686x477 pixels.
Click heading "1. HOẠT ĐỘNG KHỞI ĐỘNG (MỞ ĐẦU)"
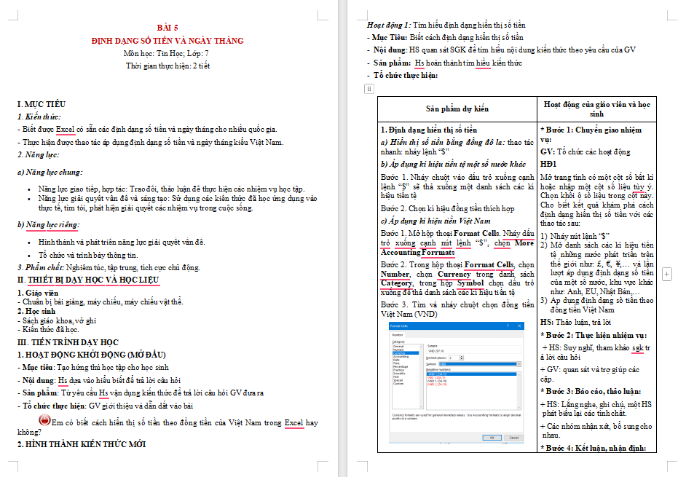coord(92,355)
